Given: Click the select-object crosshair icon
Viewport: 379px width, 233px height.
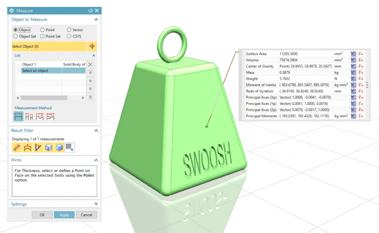Looking at the screenshot, I should tap(92, 46).
